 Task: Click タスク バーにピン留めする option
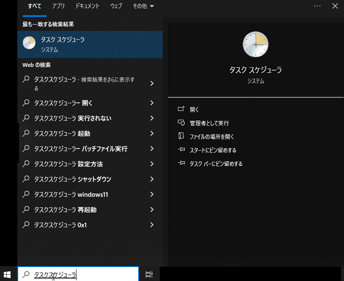(216, 164)
